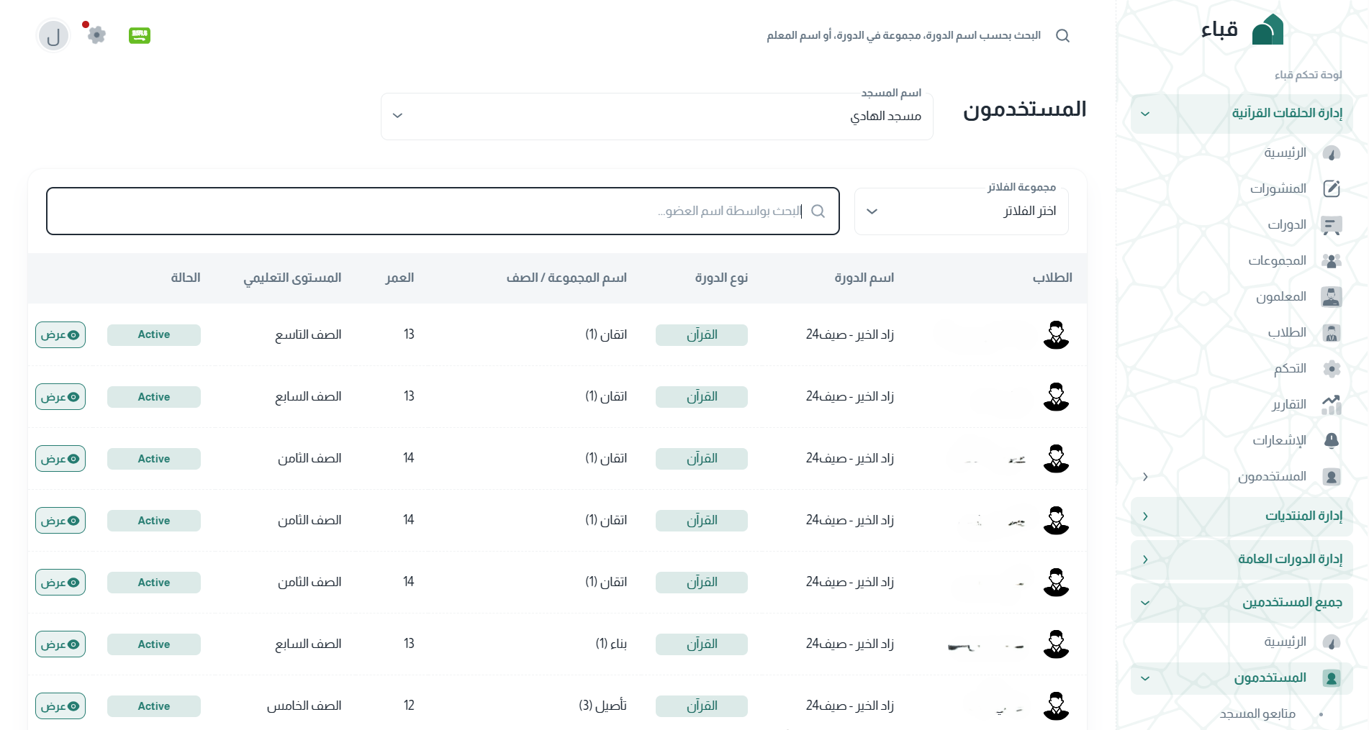The height and width of the screenshot is (730, 1369).
Task: Click عرض for first student row
Action: point(60,335)
